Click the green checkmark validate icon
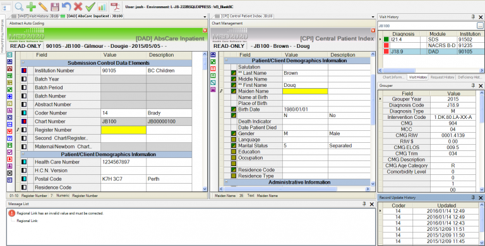Image resolution: width=485 pixels, height=246 pixels. point(90,6)
